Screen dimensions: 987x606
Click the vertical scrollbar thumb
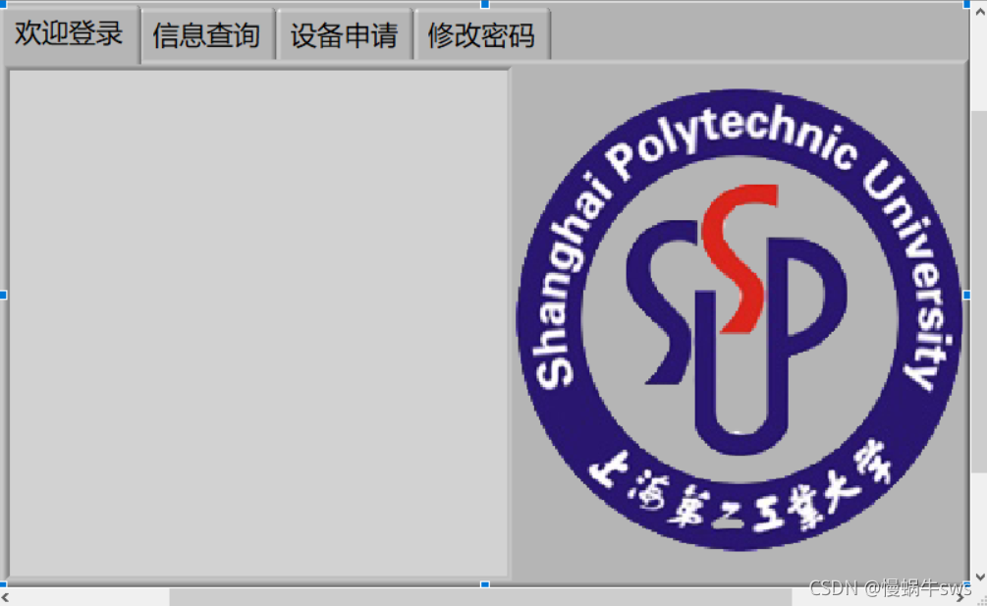pyautogui.click(x=979, y=292)
